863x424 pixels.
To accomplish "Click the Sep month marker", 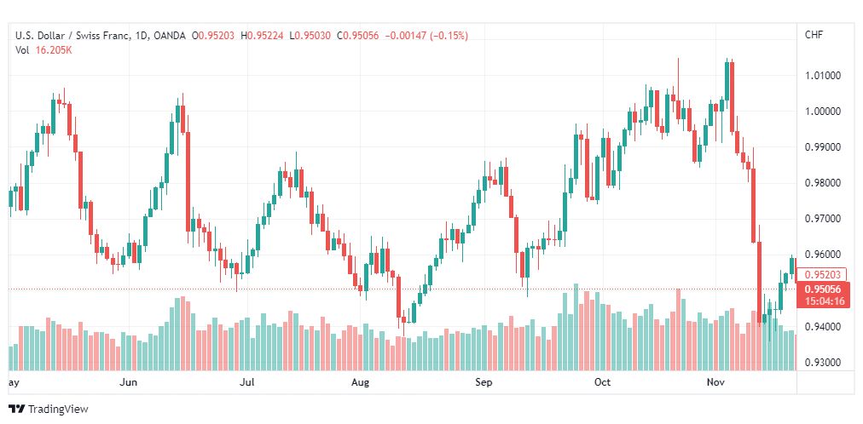I will 484,381.
